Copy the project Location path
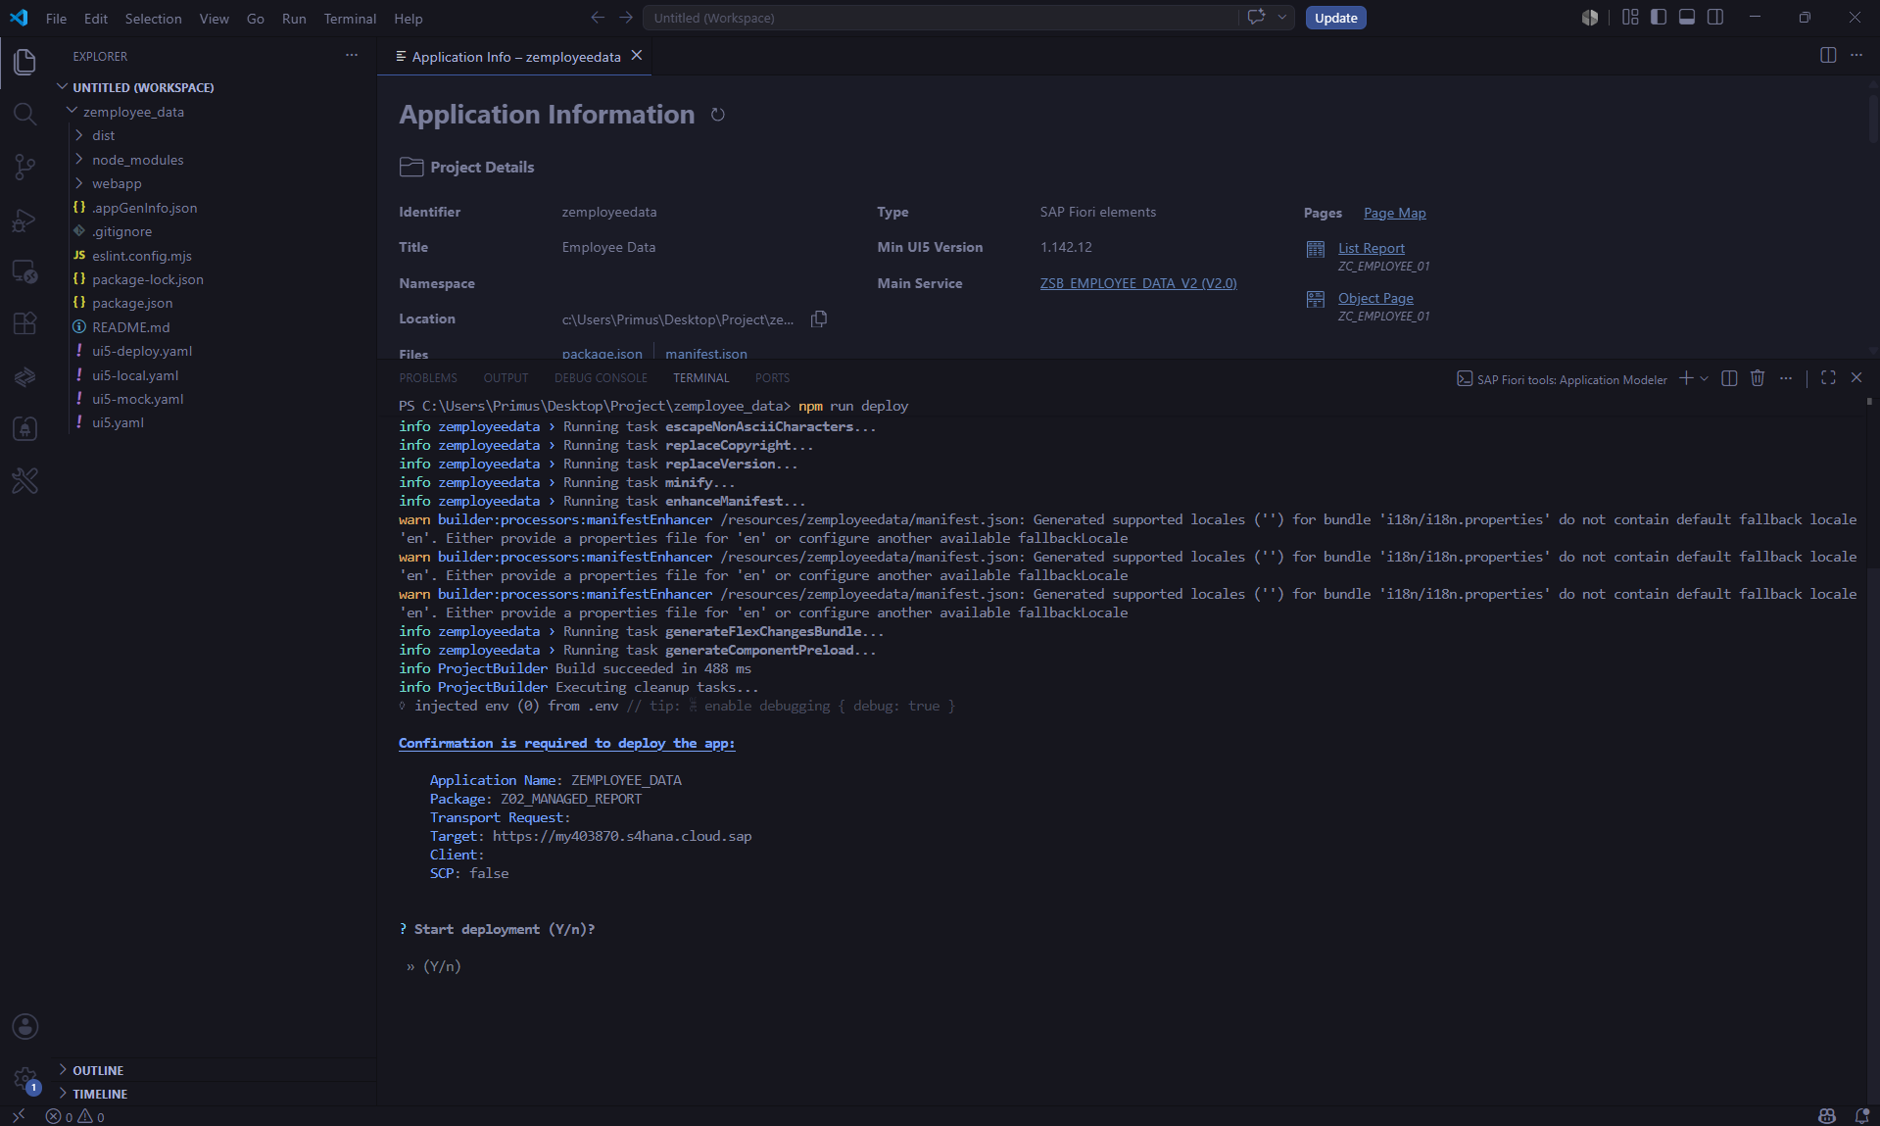The image size is (1880, 1126). 819,318
